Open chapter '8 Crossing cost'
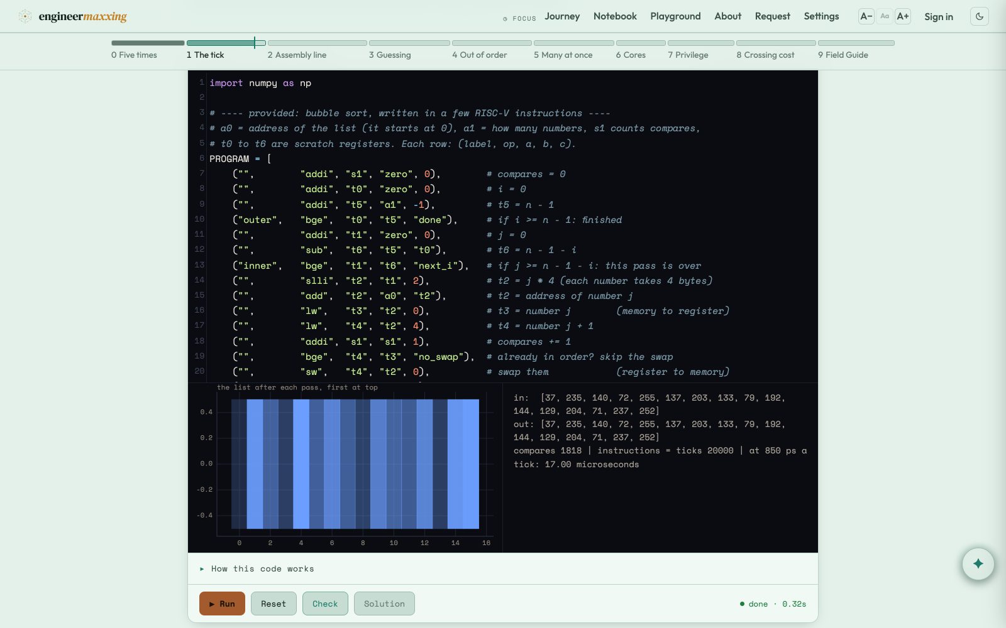This screenshot has width=1006, height=628. pos(765,55)
